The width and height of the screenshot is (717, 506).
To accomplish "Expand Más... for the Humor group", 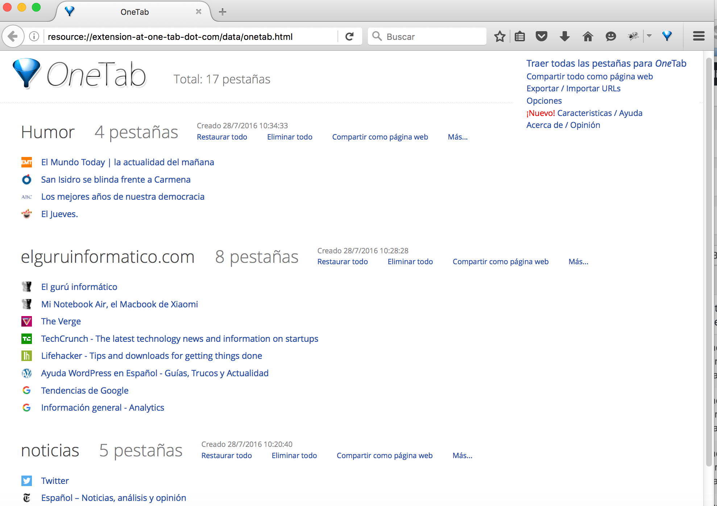I will (x=458, y=137).
